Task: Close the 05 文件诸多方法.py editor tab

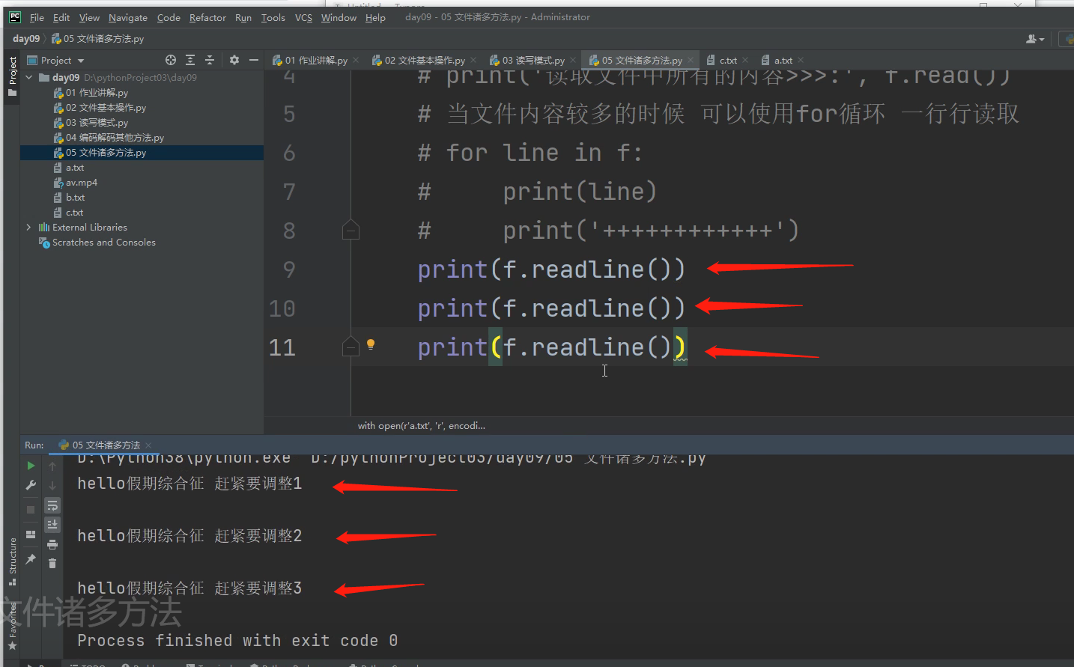Action: pos(691,61)
